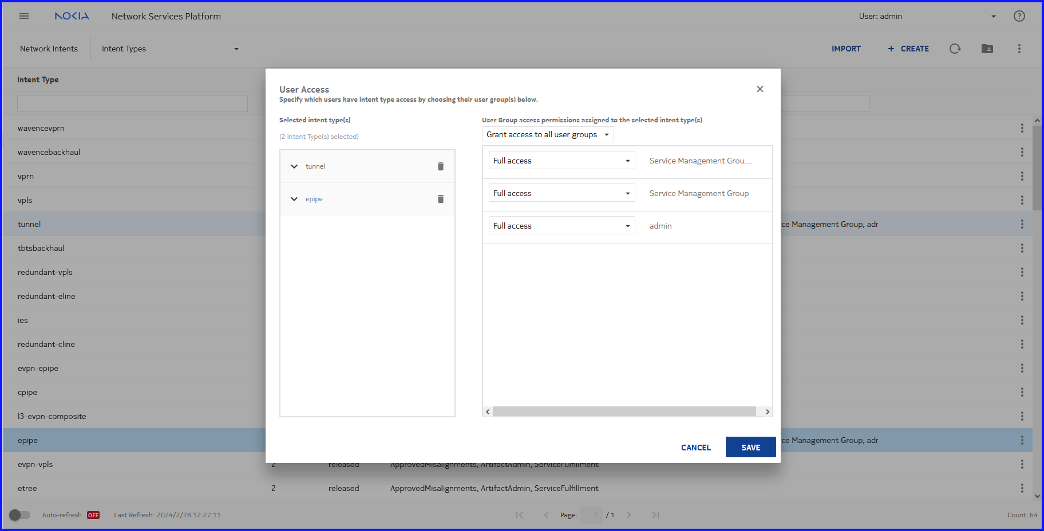This screenshot has width=1044, height=531.
Task: Open row actions menu for wavencevprn
Action: click(x=1022, y=128)
